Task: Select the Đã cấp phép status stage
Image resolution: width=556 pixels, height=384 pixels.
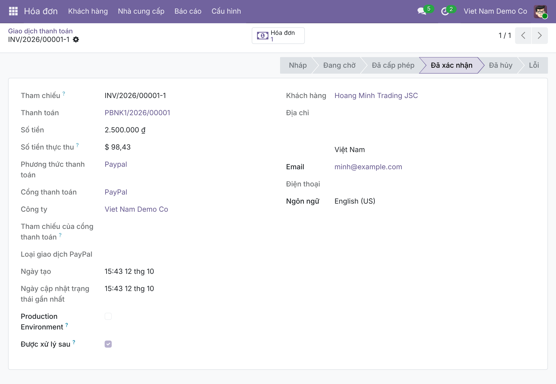Action: coord(393,65)
